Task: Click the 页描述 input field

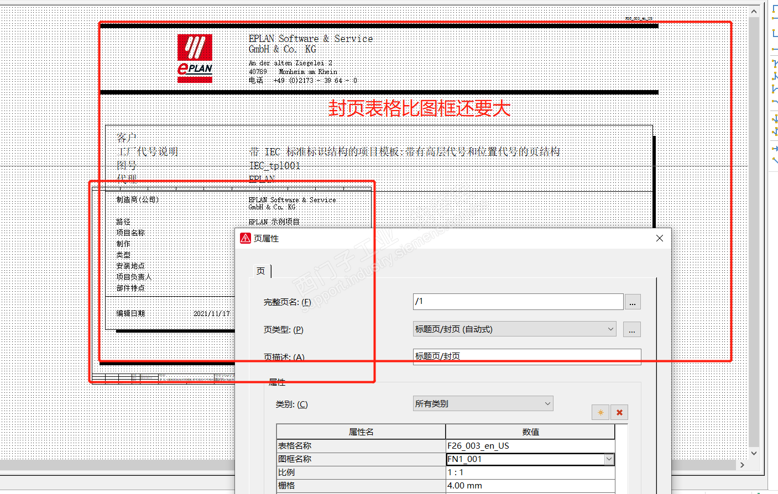Action: point(527,356)
